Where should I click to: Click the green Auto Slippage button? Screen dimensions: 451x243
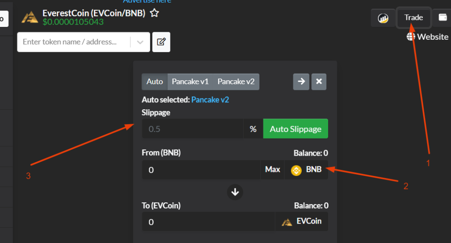pos(296,129)
